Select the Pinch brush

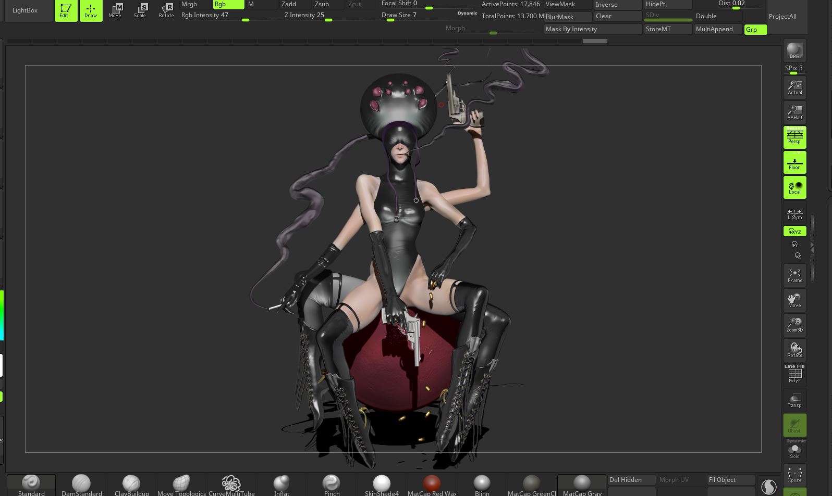coord(332,485)
